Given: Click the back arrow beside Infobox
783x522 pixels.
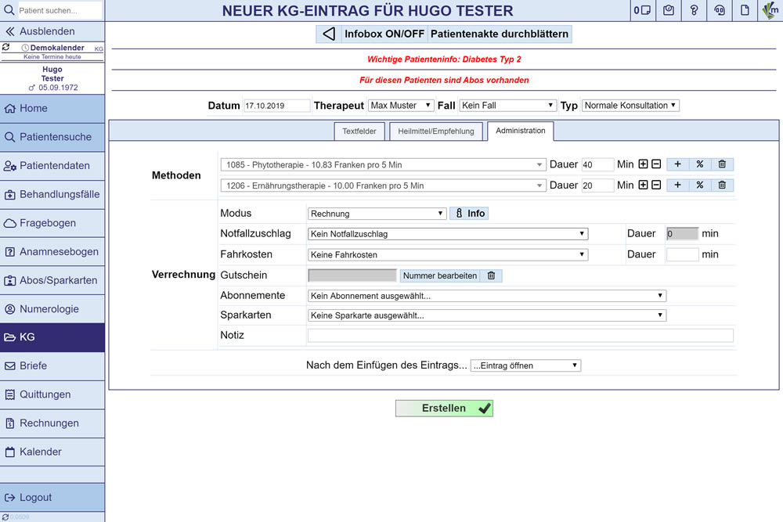Looking at the screenshot, I should click(329, 34).
